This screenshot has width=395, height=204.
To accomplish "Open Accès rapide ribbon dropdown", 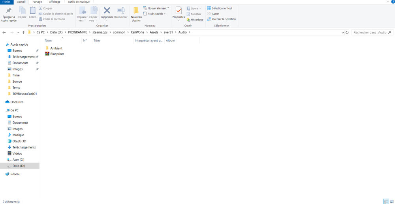I will point(154,14).
